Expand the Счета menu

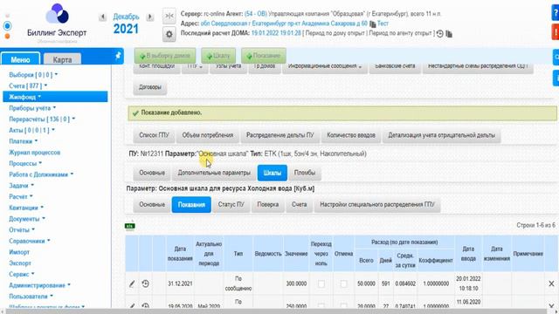[28, 85]
